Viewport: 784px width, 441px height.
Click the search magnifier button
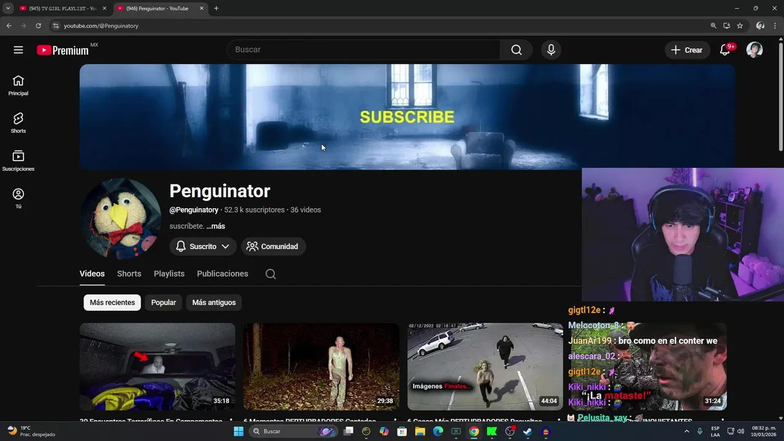[516, 50]
